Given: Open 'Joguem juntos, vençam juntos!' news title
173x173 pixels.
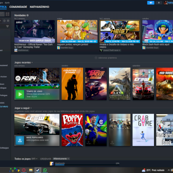Looking at the screenshot, I should coord(73,45).
